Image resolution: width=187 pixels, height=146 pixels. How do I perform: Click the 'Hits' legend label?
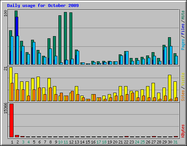click(x=183, y=15)
